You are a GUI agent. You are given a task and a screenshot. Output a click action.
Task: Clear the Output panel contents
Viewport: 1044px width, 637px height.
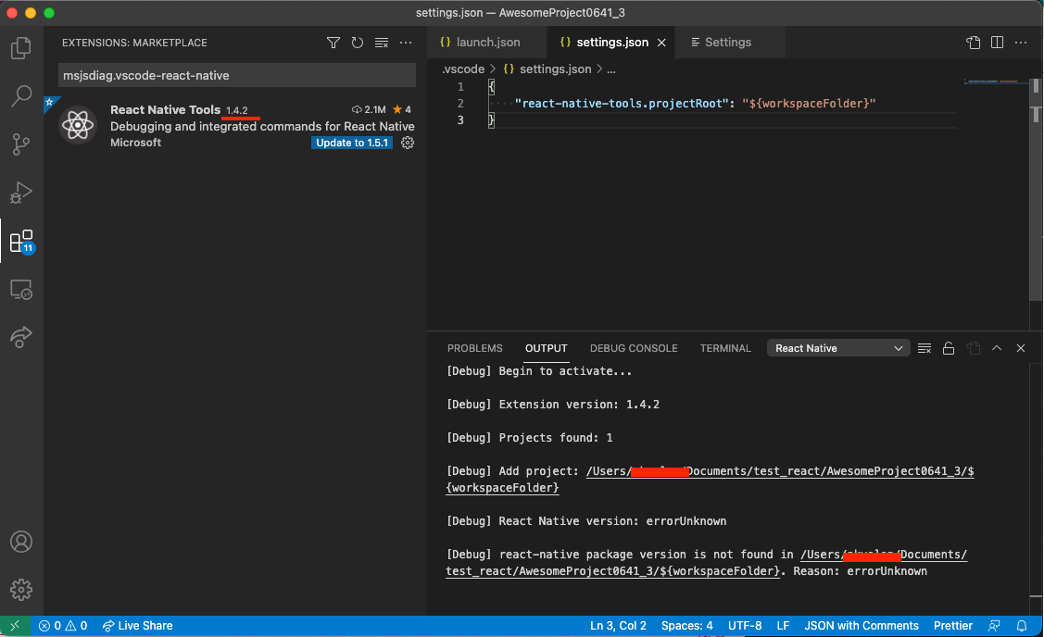coord(924,348)
